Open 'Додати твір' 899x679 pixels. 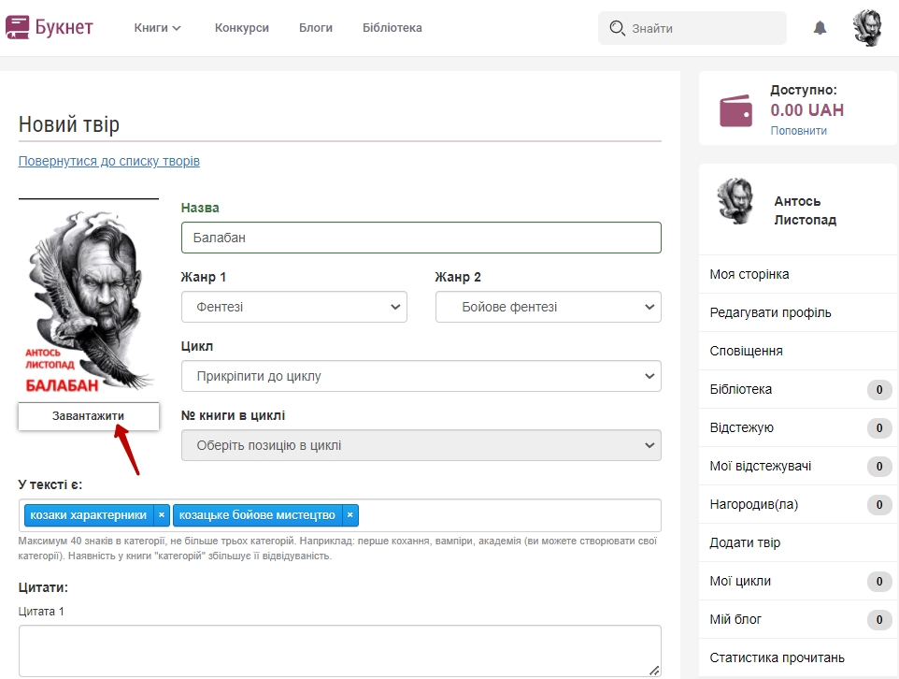798,542
